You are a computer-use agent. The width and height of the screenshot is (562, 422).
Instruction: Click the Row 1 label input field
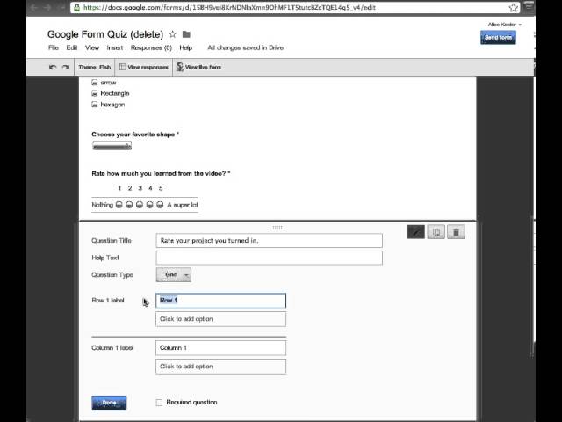(220, 301)
